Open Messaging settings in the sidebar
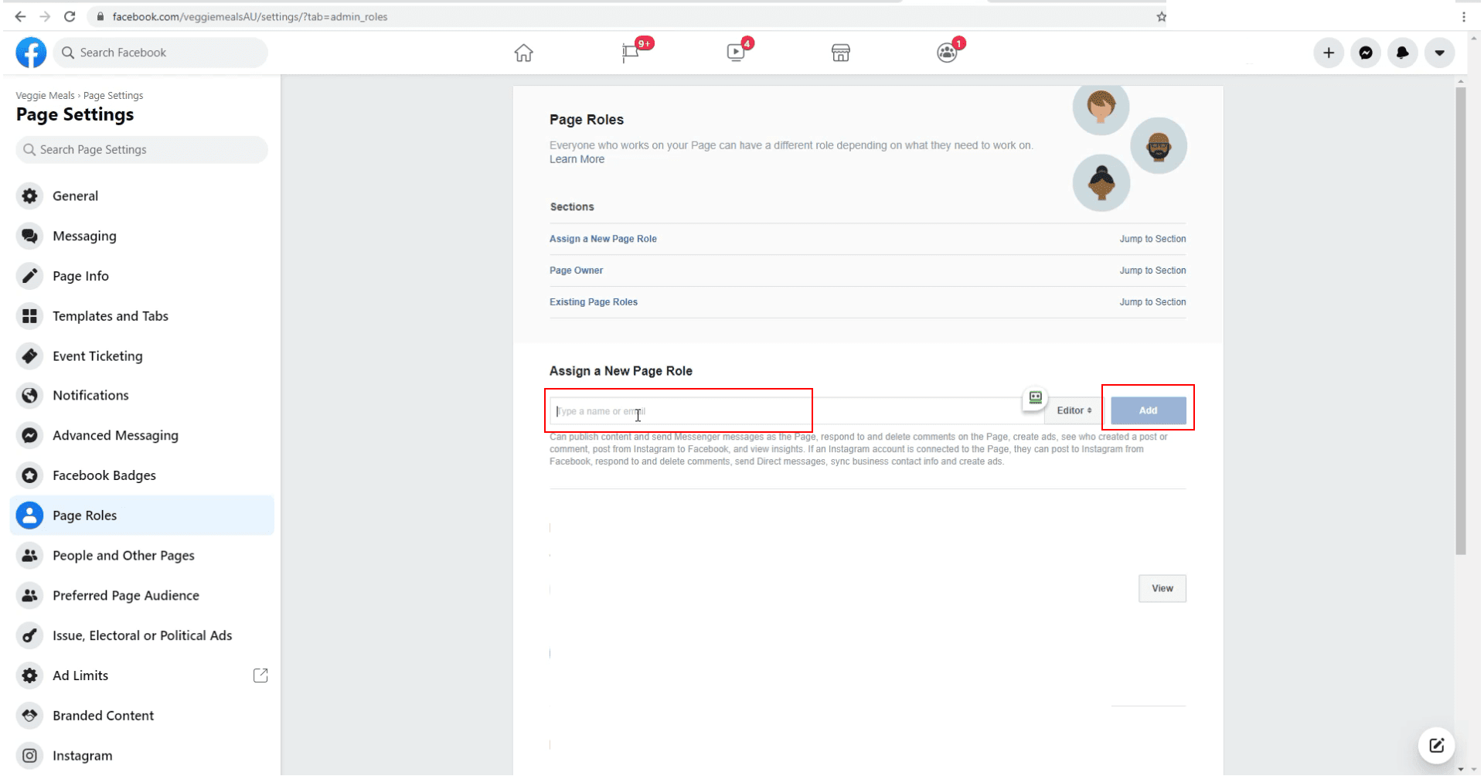 pos(84,236)
